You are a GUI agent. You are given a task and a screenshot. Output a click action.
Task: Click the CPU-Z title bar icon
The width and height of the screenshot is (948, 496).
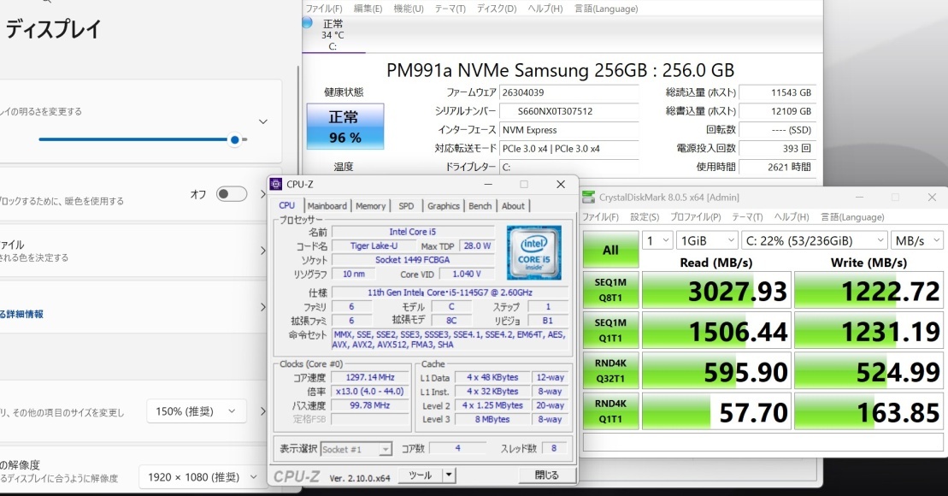pyautogui.click(x=276, y=184)
